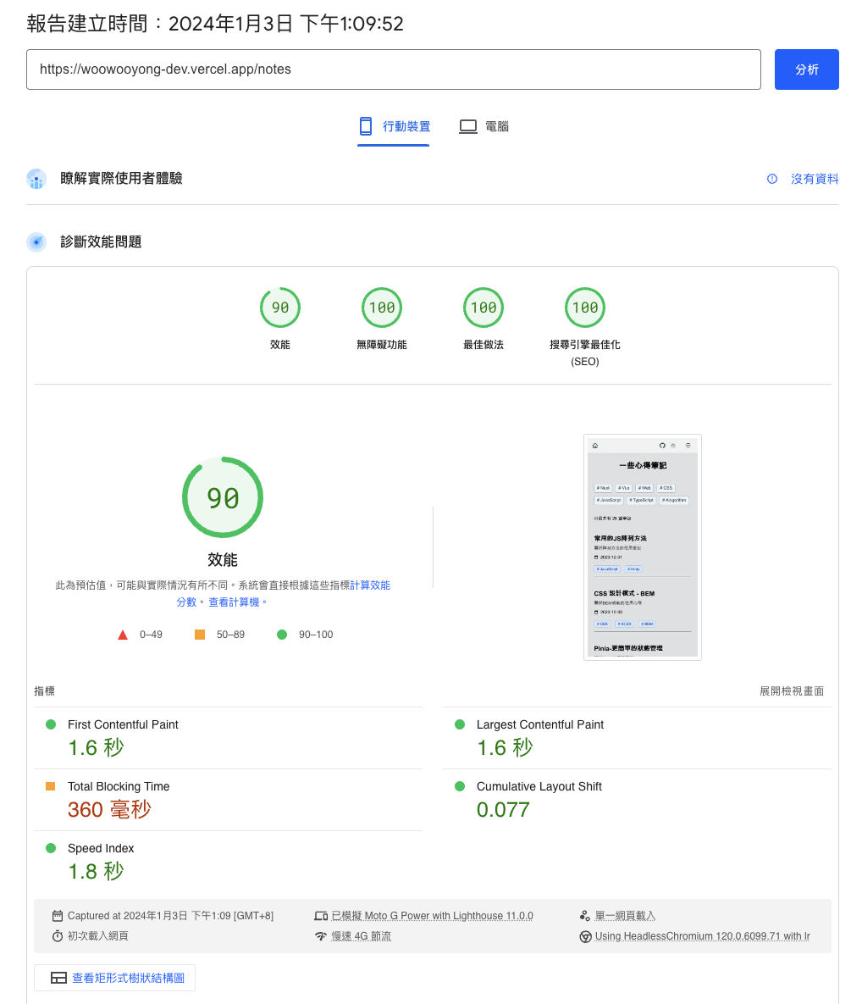
Task: Expand metrics via 展開檢視畫面
Action: pyautogui.click(x=791, y=691)
